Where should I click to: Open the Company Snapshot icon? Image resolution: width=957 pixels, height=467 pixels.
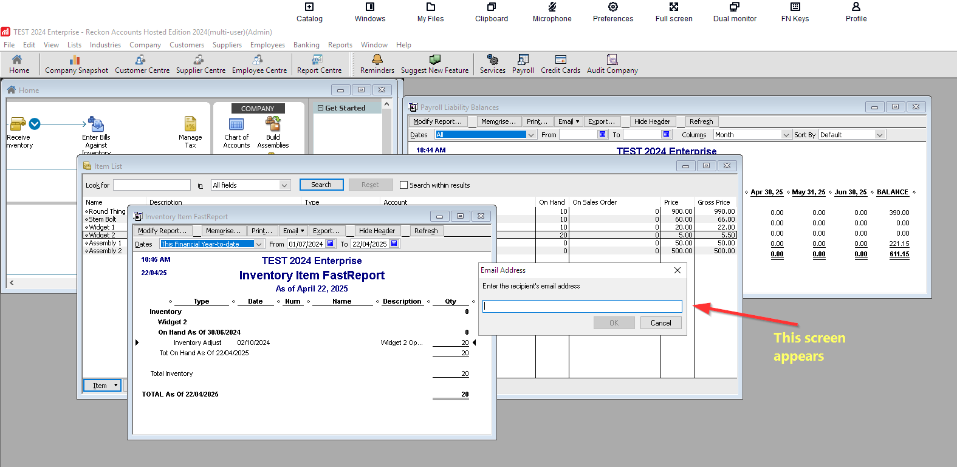pyautogui.click(x=75, y=60)
